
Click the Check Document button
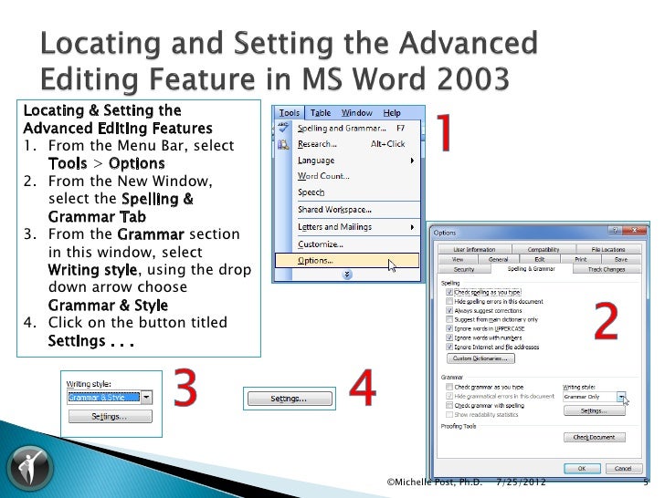[x=594, y=437]
